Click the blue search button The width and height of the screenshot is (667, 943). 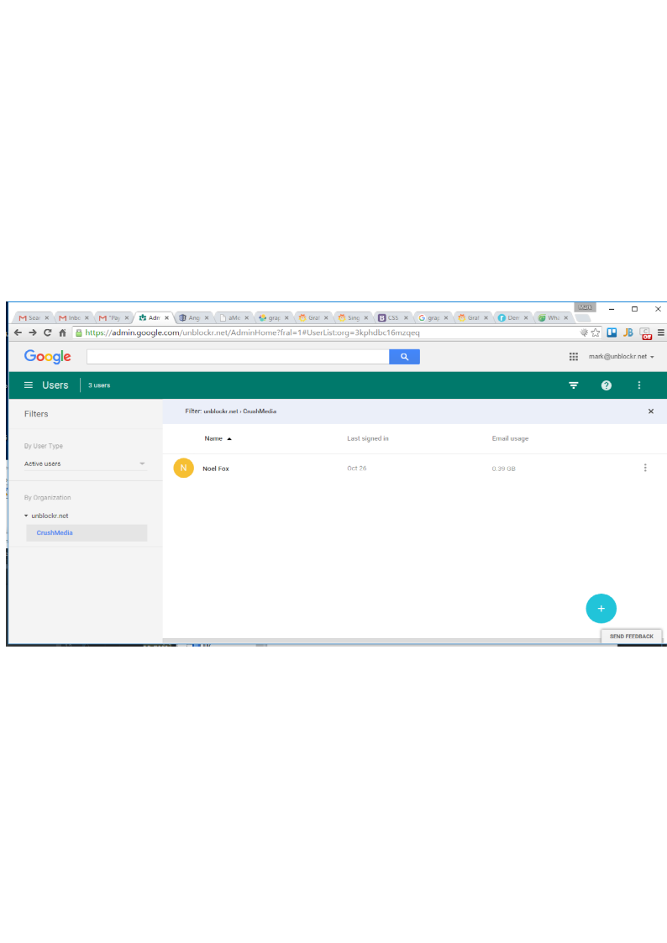404,357
